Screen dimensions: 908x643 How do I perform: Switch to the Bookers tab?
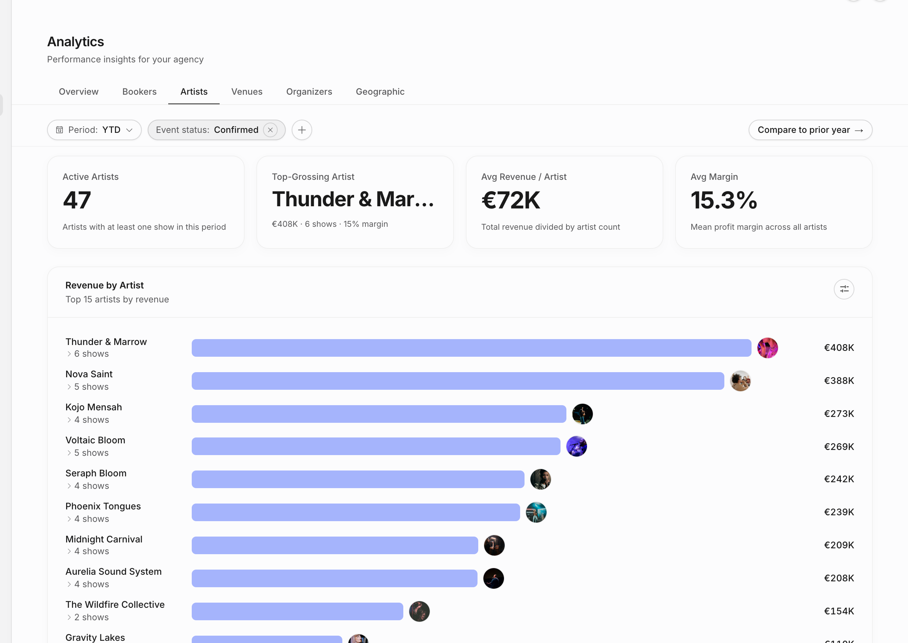tap(140, 91)
